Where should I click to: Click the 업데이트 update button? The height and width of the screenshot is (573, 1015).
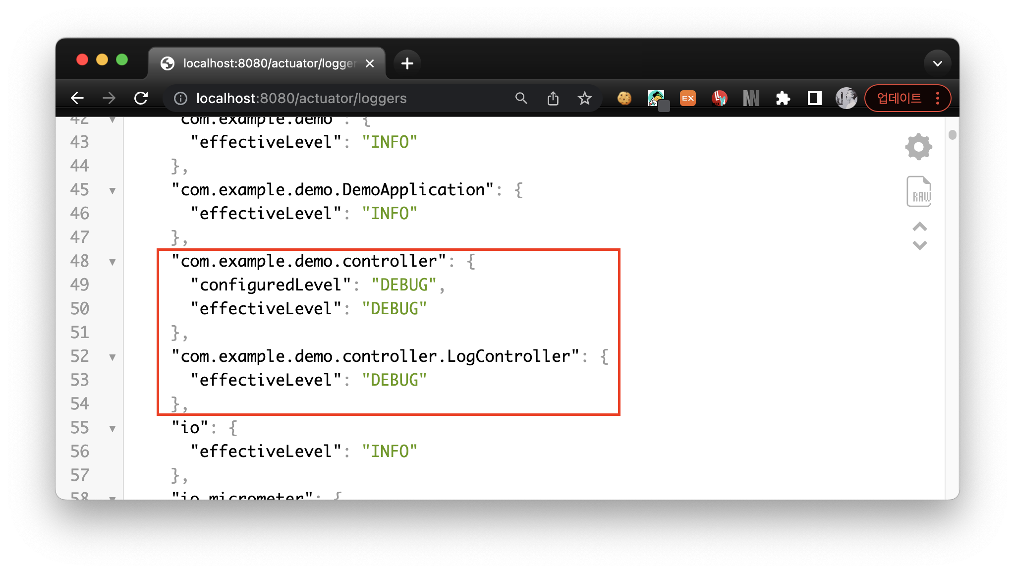(899, 99)
